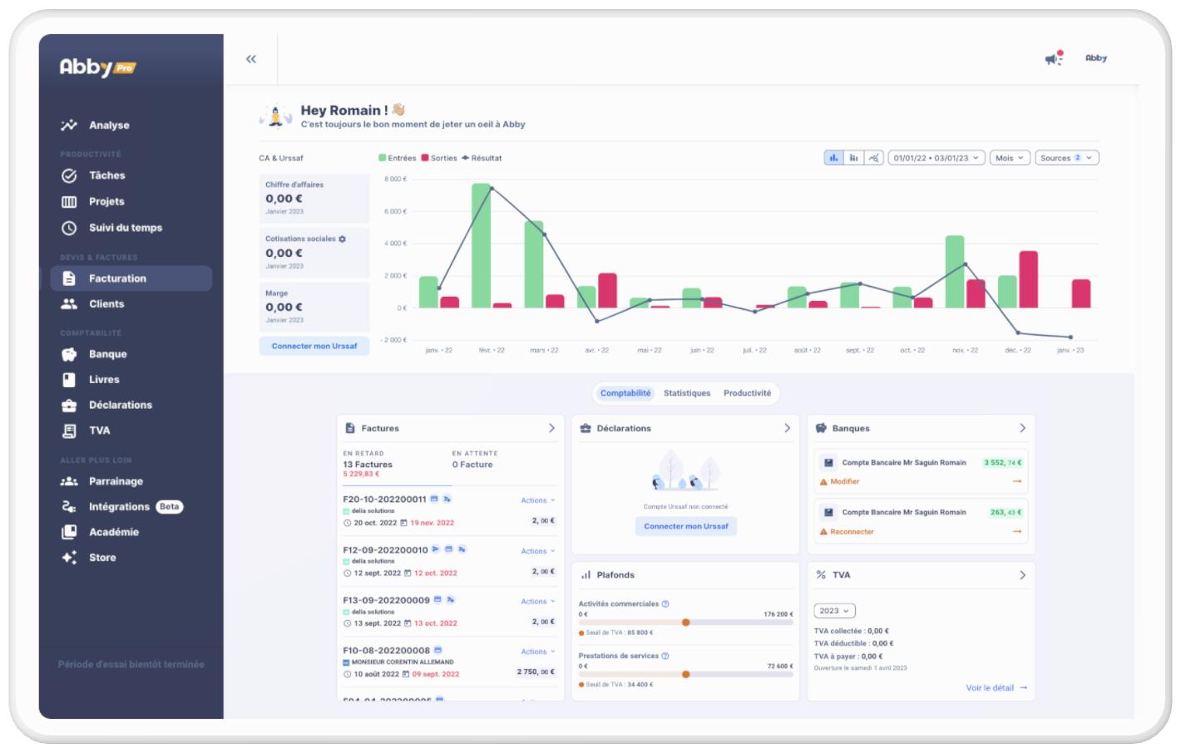
Task: Click the Cotisations sociales gear icon
Action: (x=342, y=239)
